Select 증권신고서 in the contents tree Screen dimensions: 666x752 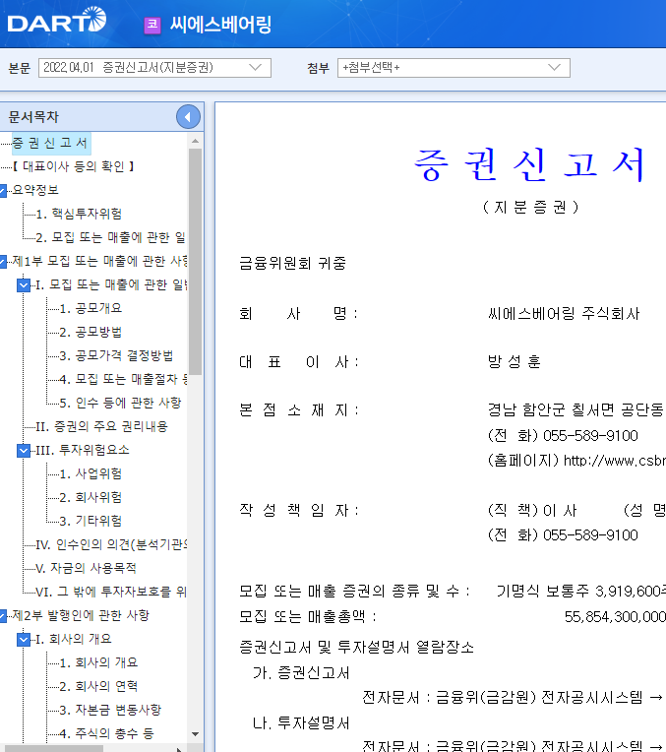pyautogui.click(x=50, y=143)
